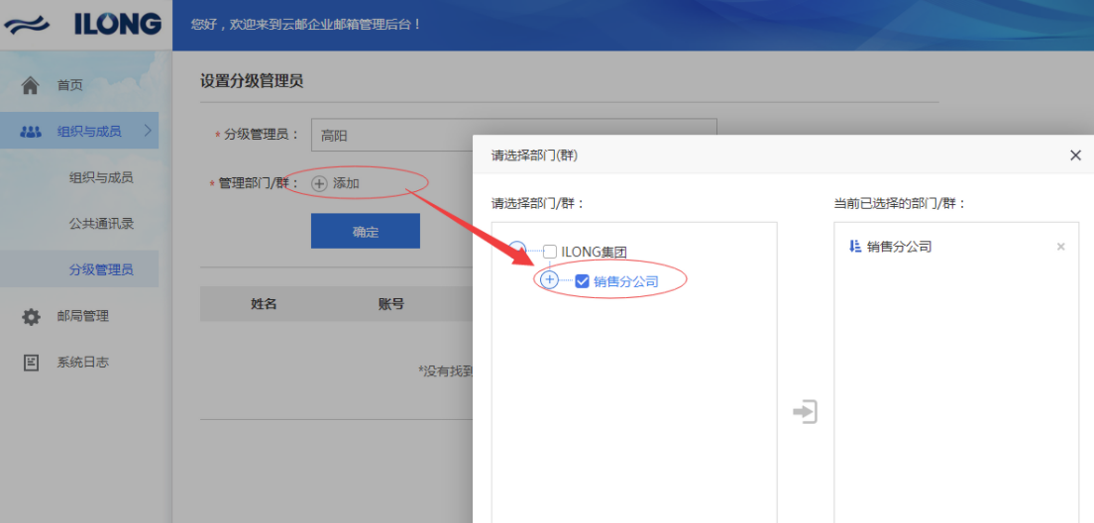
Task: Remove 销售分公司 with its small x icon
Action: 1060,247
